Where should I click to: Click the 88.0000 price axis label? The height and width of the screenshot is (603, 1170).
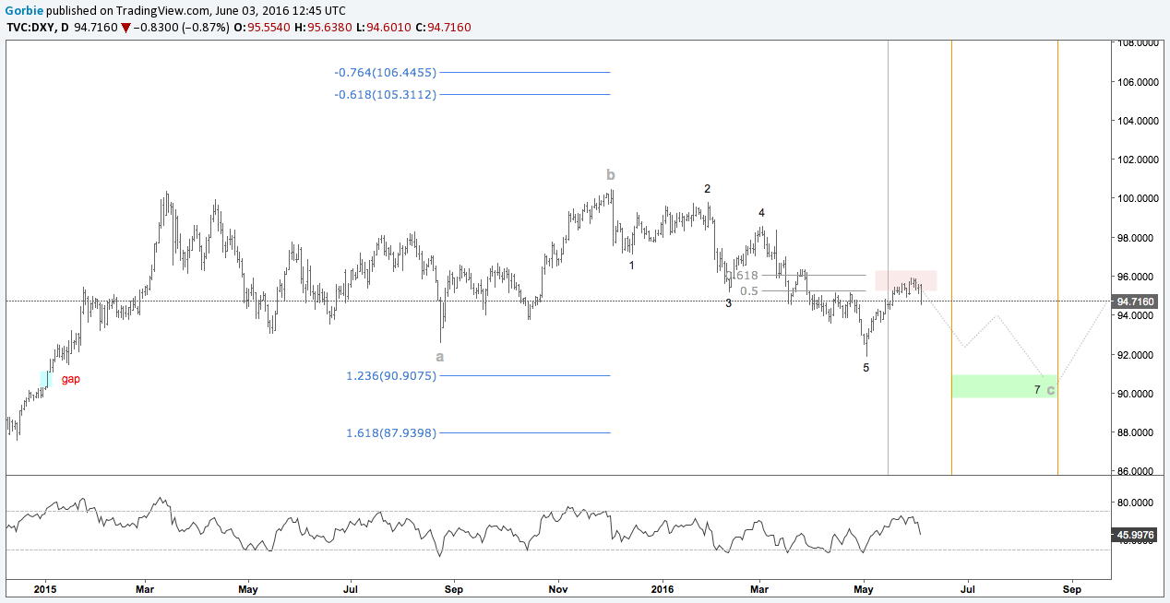click(x=1137, y=432)
